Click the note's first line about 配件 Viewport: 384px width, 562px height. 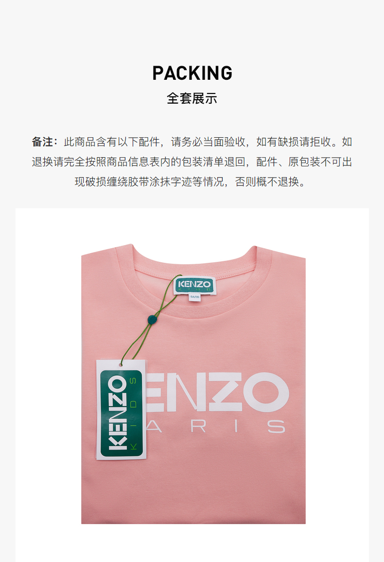[192, 142]
